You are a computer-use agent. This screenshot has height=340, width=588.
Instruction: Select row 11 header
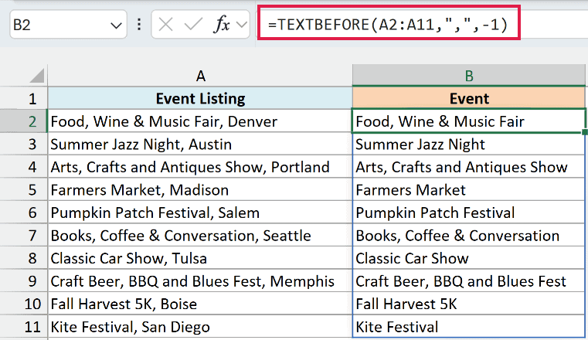coord(24,327)
